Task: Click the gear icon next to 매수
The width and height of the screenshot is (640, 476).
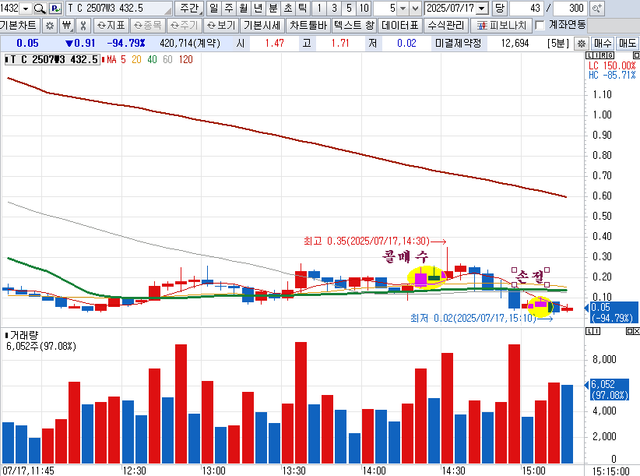Action: pos(582,44)
